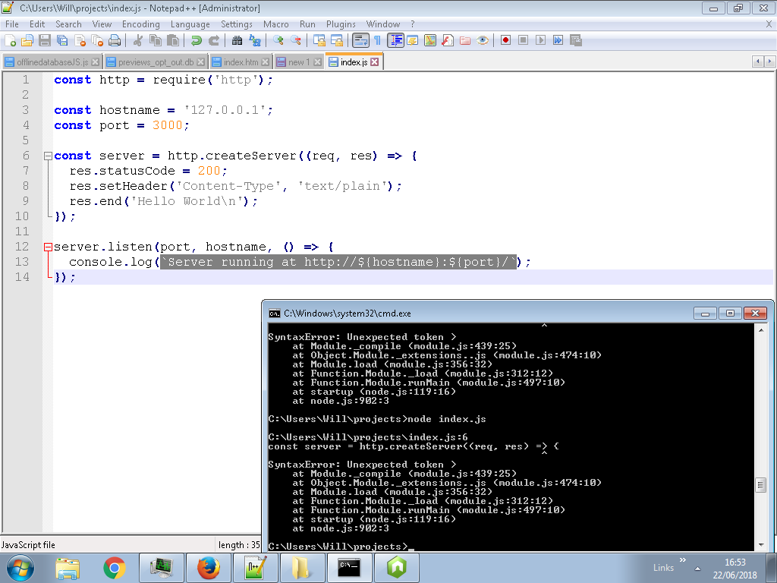
Task: Click the Close document toolbar icon
Action: point(80,41)
